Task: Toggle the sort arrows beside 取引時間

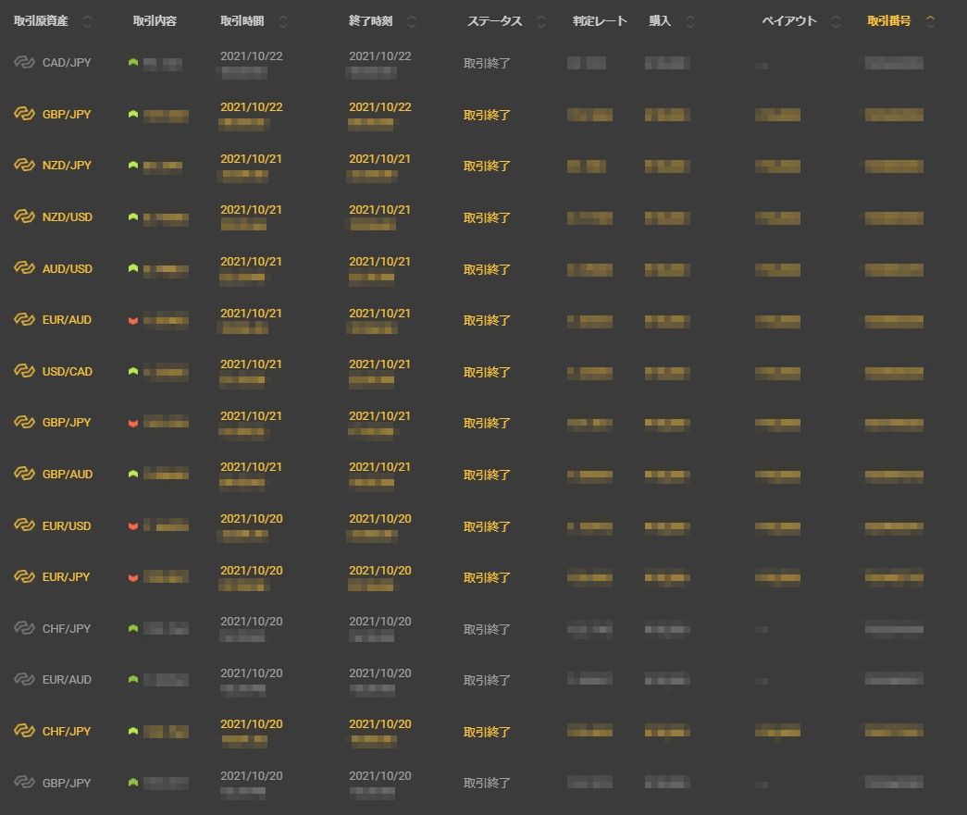Action: coord(283,21)
